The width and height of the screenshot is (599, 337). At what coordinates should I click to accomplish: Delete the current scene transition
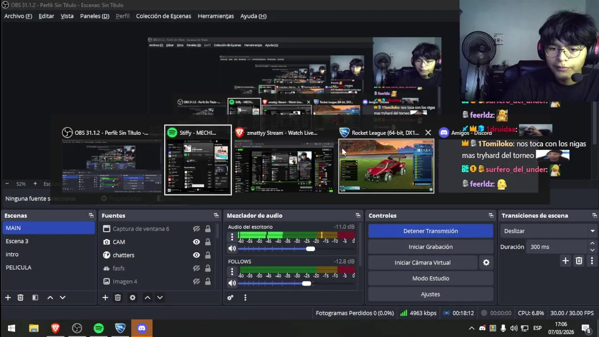(x=579, y=261)
